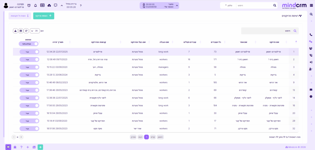Click the הצגת כל הקבוצות button

(x=20, y=16)
